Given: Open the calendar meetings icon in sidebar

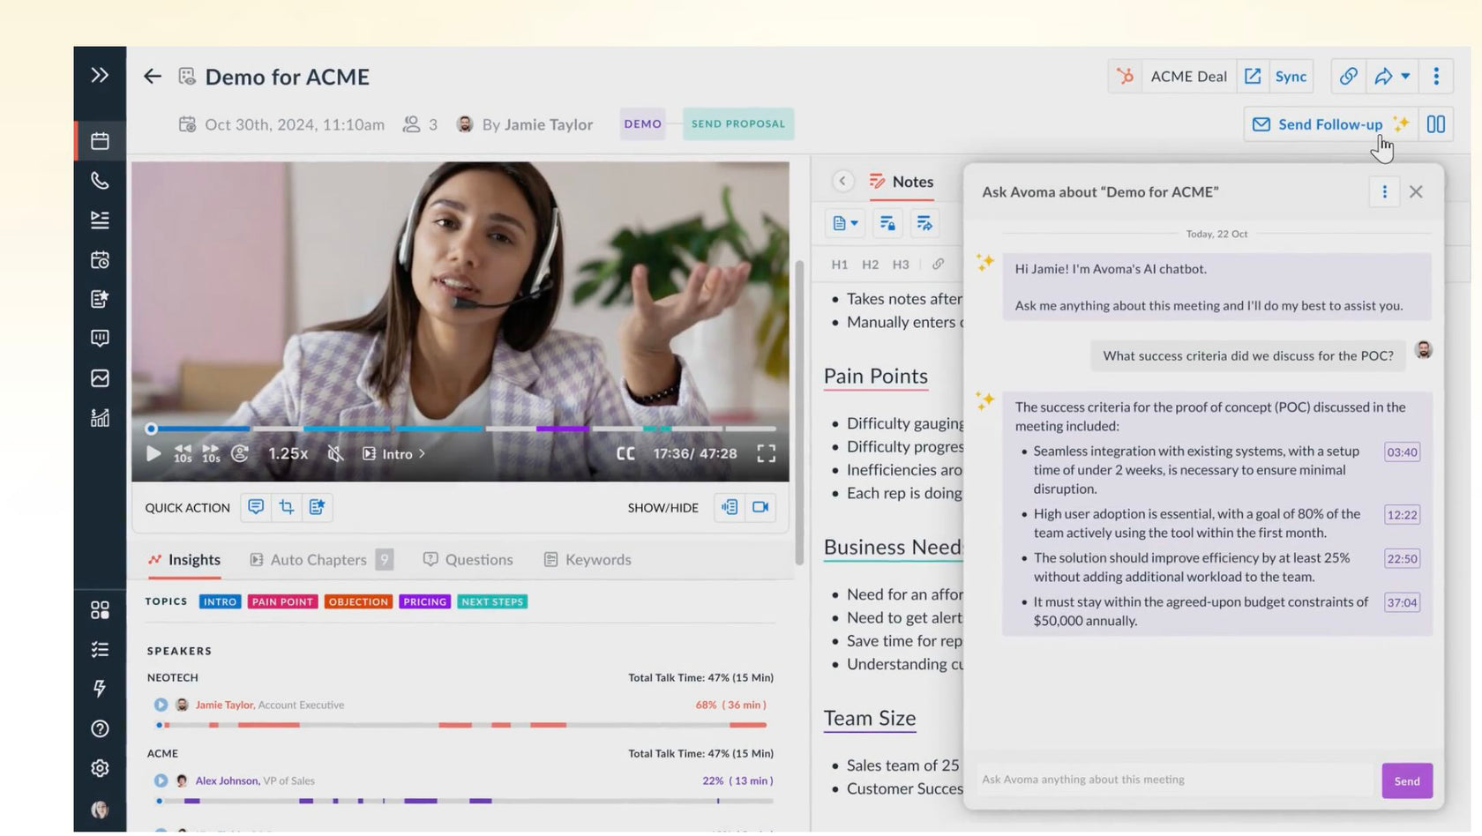Looking at the screenshot, I should 100,141.
